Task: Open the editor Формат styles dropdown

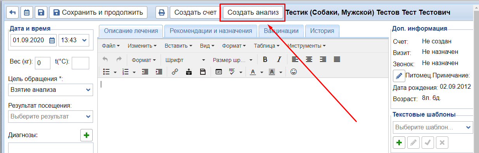Action: (144, 60)
